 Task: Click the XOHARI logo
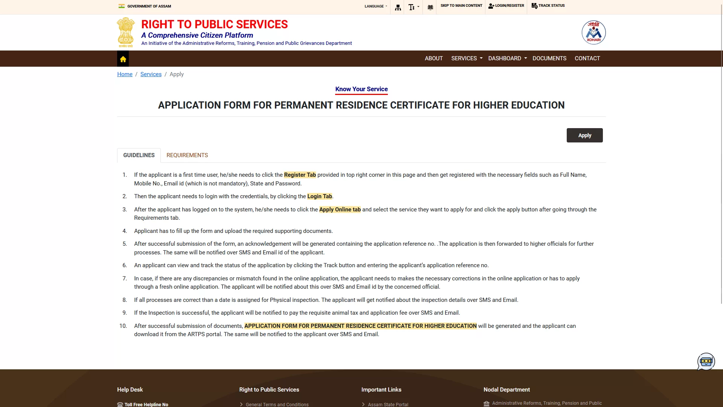[593, 32]
